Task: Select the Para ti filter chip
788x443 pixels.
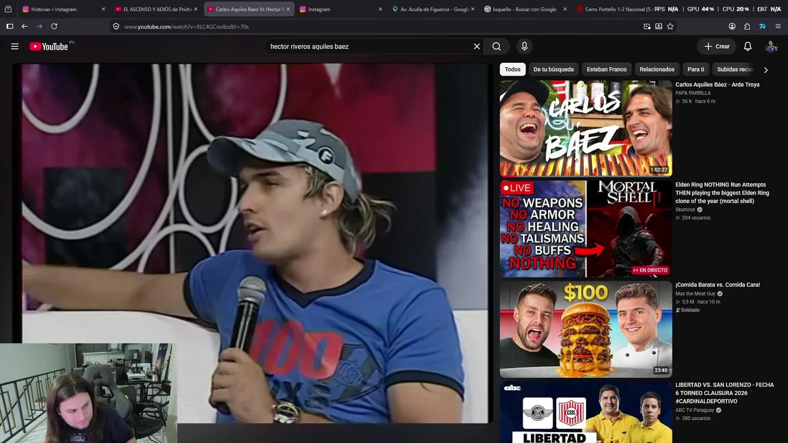Action: 696,70
